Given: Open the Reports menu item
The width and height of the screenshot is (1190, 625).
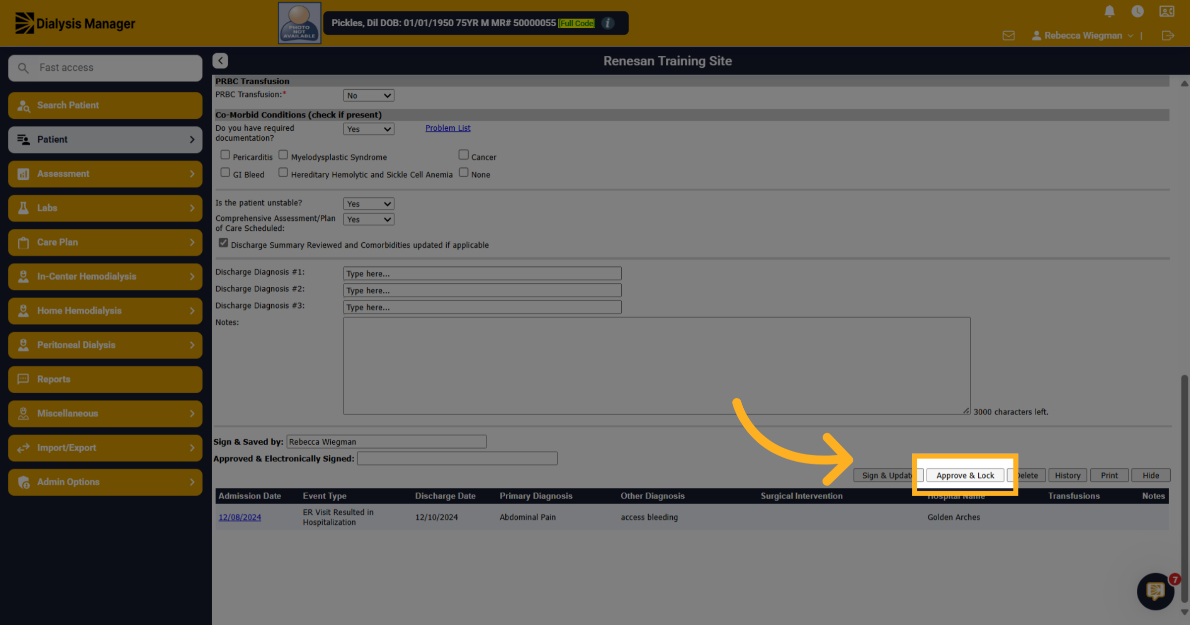Looking at the screenshot, I should click(x=105, y=379).
